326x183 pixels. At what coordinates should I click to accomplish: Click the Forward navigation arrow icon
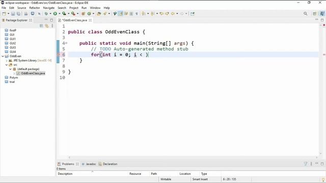[x=182, y=14]
